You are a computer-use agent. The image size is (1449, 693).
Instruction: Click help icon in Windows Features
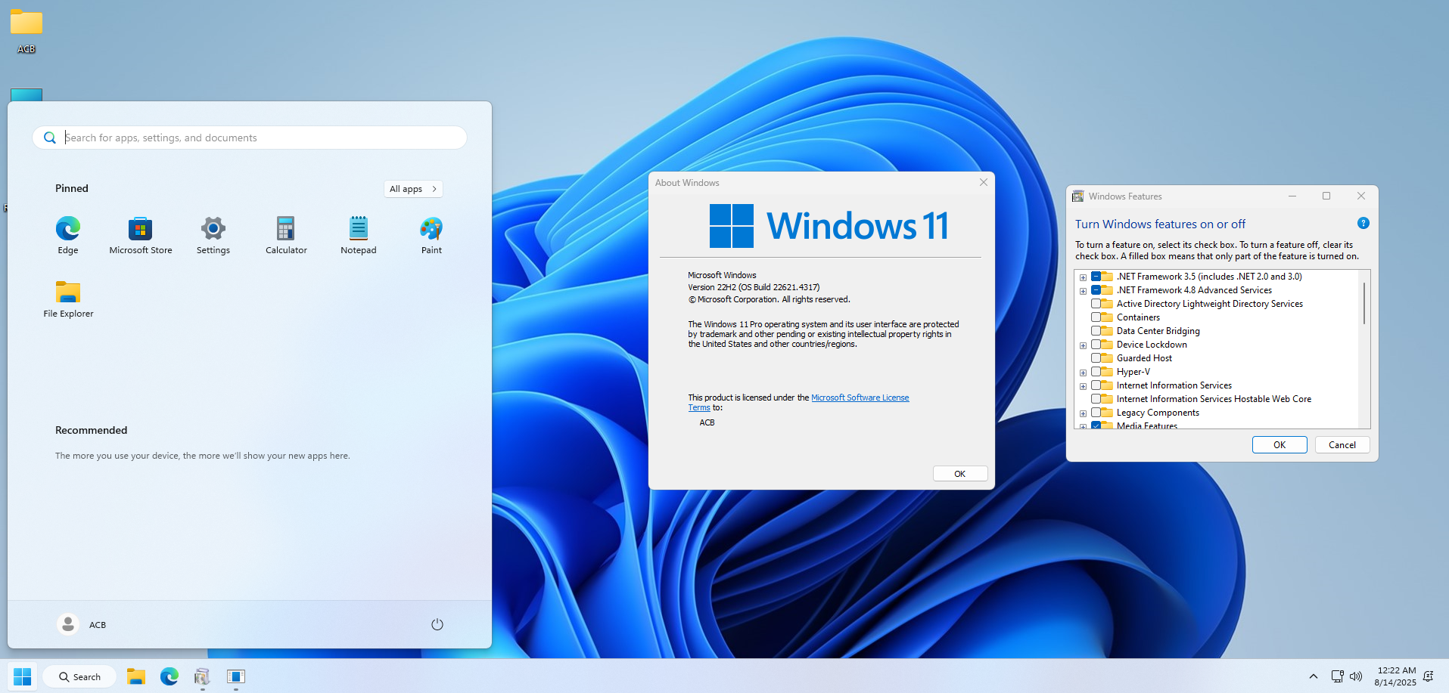tap(1363, 223)
